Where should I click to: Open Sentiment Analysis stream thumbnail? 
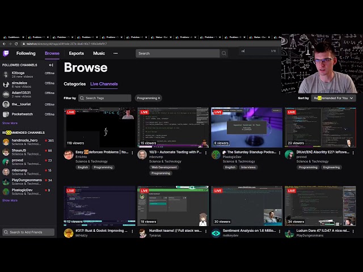tap(247, 206)
